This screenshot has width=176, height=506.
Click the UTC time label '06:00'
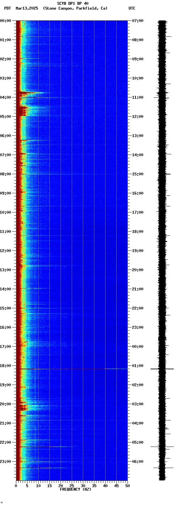coord(138,462)
